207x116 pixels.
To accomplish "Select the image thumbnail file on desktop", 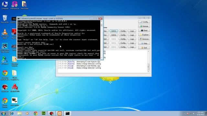I will click(15, 102).
